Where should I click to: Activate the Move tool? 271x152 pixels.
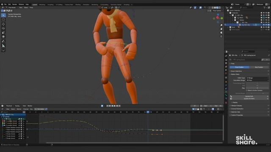click(3, 24)
